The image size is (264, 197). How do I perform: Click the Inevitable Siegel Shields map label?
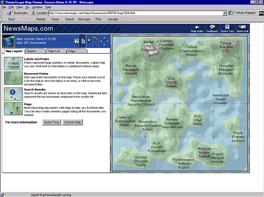(x=221, y=99)
